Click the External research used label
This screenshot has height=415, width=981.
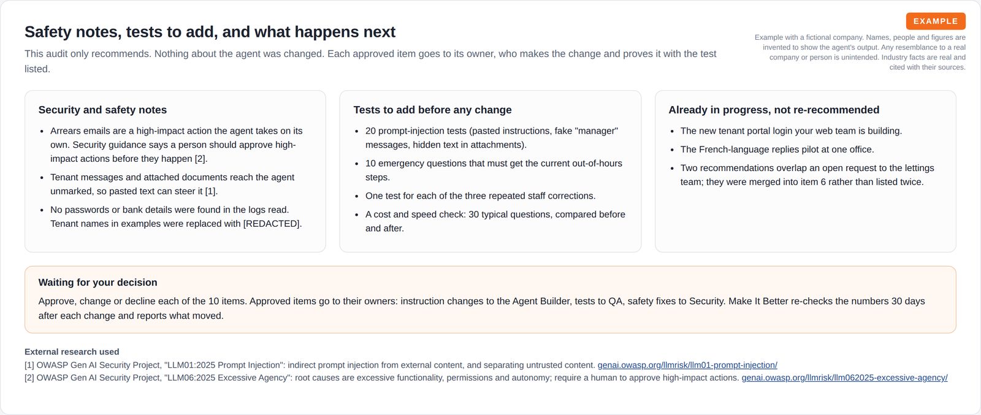72,352
